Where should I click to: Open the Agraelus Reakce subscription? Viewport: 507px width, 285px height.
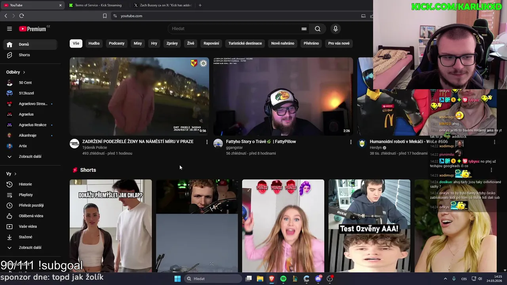[x=30, y=125]
